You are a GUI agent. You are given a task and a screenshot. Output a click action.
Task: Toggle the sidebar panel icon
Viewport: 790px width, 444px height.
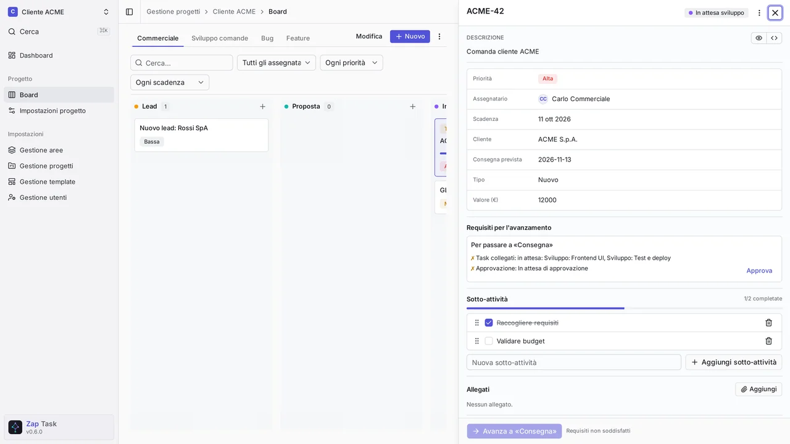pyautogui.click(x=129, y=12)
